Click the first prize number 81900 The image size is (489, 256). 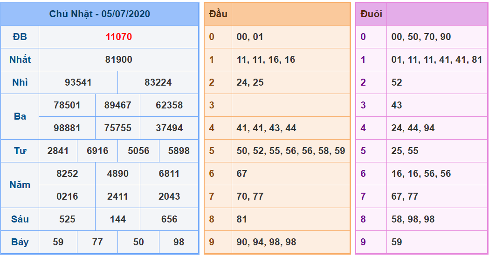coord(118,60)
